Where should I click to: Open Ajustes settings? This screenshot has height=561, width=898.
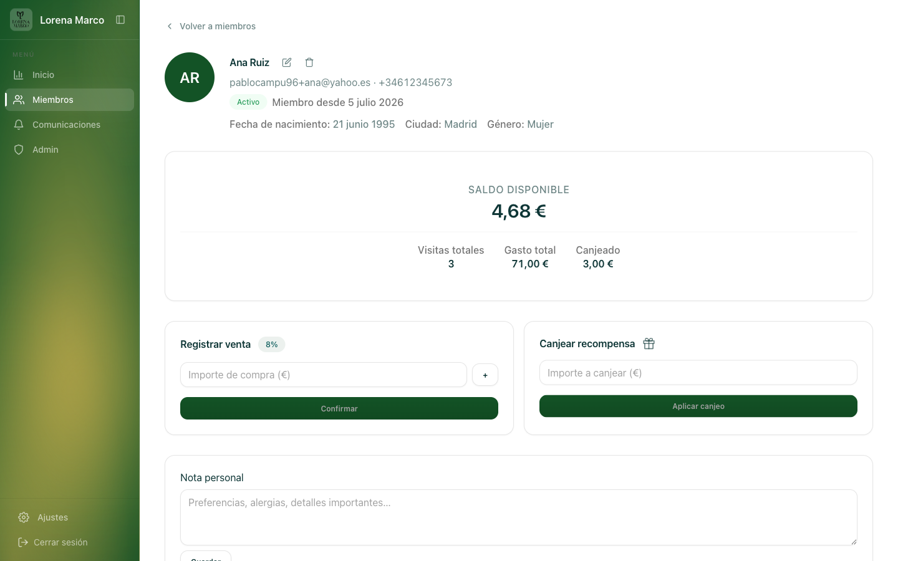[x=69, y=517]
